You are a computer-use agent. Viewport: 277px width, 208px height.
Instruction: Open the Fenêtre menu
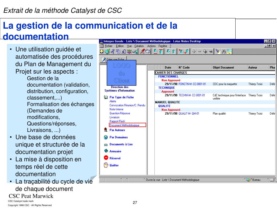(x=163, y=46)
